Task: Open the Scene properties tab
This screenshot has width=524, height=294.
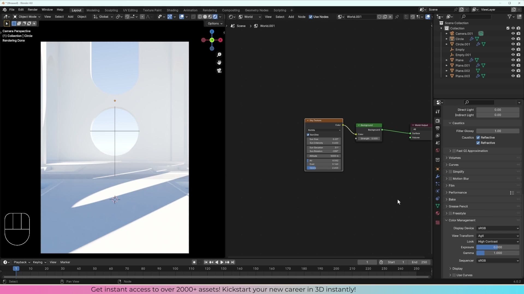Action: (x=437, y=143)
